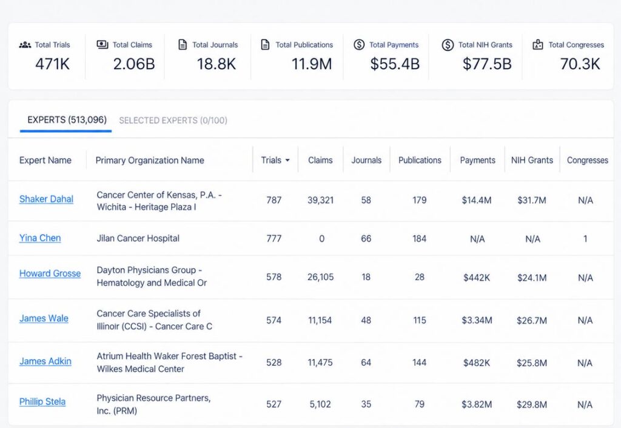Sort by the Payments column header
Viewport: 621px width, 428px height.
click(478, 161)
